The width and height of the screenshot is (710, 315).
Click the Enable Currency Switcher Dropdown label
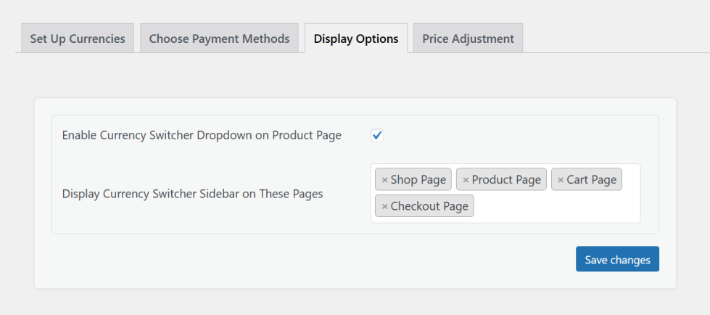202,135
